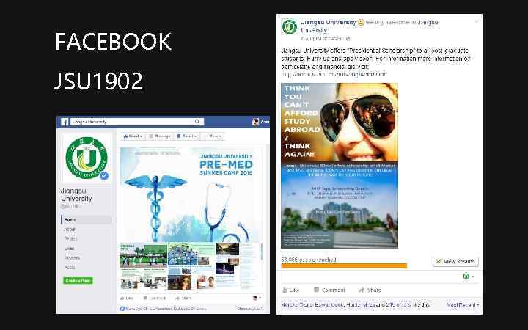Image resolution: width=528 pixels, height=330 pixels.
Task: Click the search magnifier icon
Action: tap(197, 122)
